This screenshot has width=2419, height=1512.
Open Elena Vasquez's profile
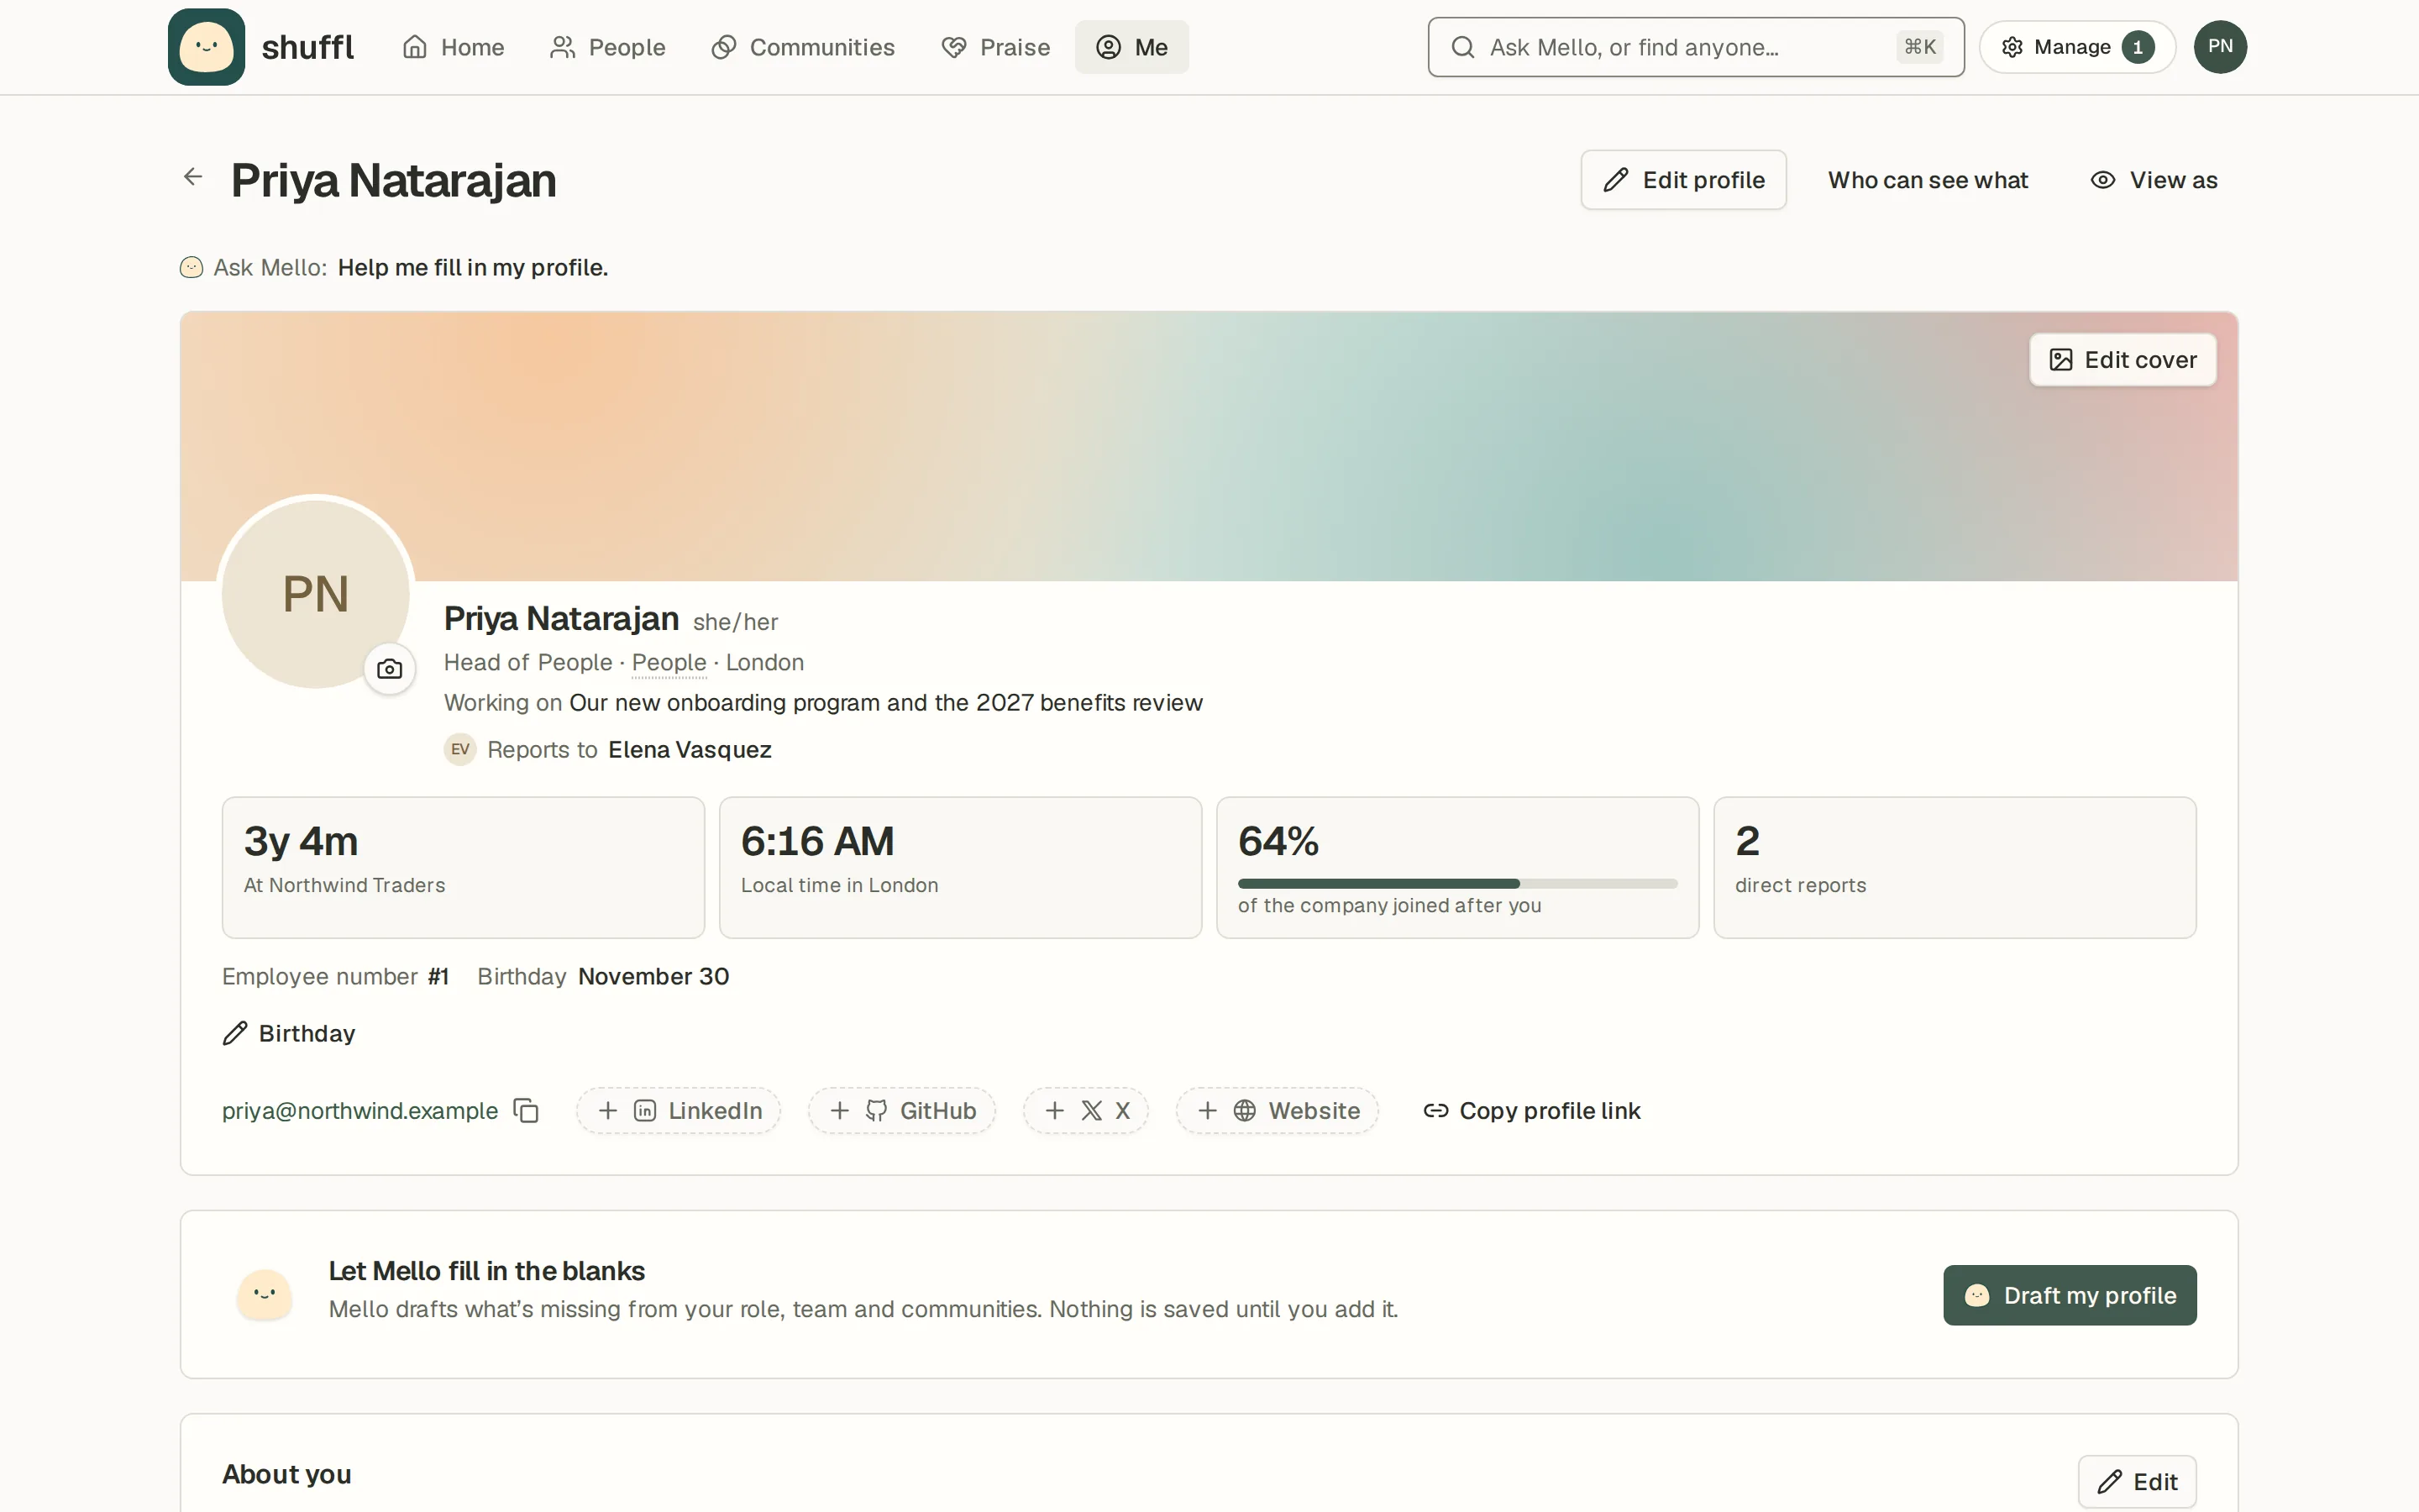(x=690, y=749)
